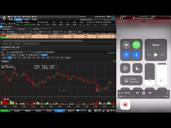Open the Pro View dropdown

point(40,52)
